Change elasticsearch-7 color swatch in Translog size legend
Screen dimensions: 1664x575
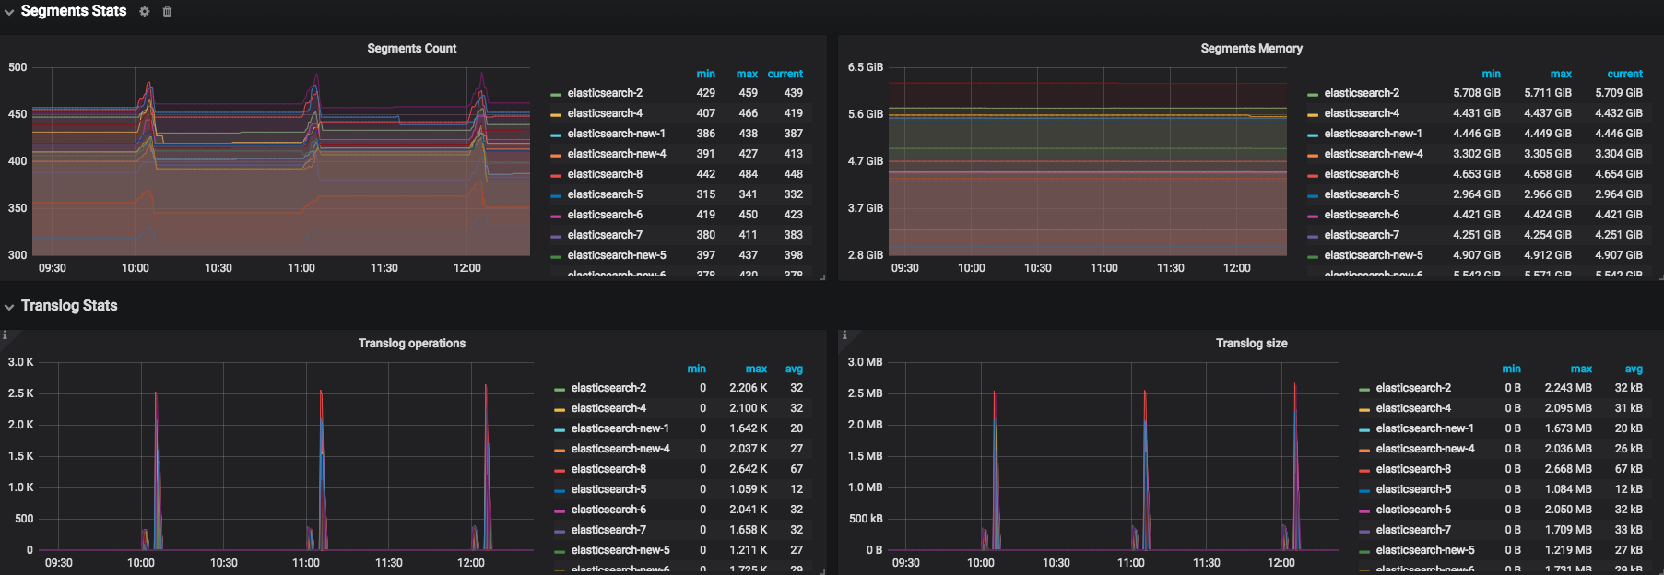1364,531
